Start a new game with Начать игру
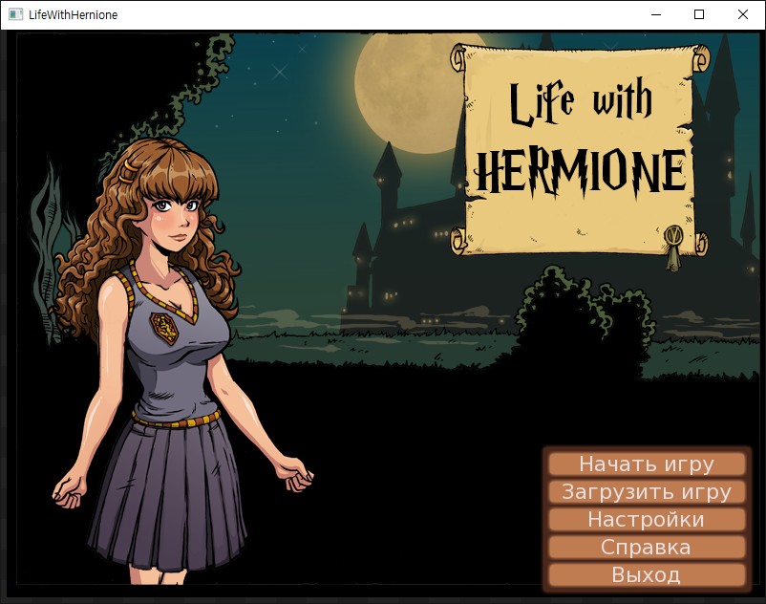The width and height of the screenshot is (766, 604). 647,464
